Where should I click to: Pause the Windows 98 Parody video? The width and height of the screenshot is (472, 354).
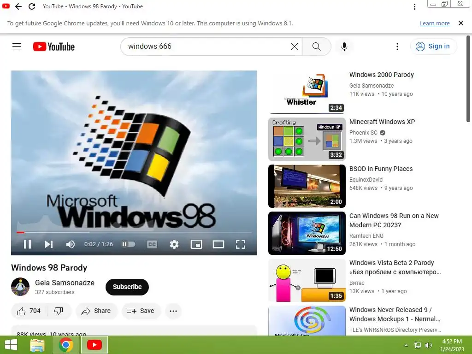pos(27,244)
